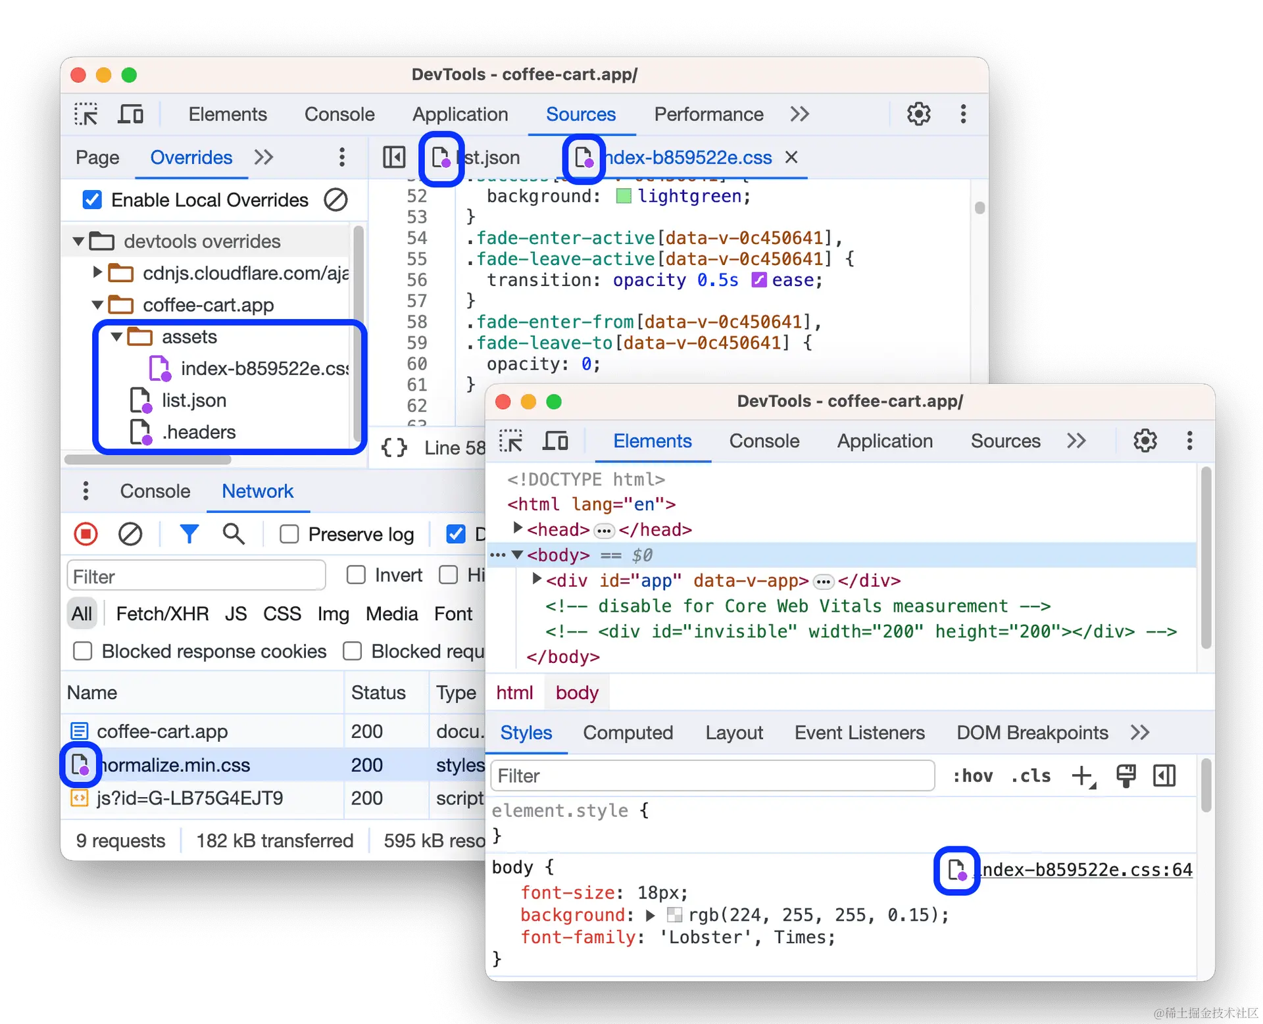Collapse the devtools overrides folder

pyautogui.click(x=78, y=241)
